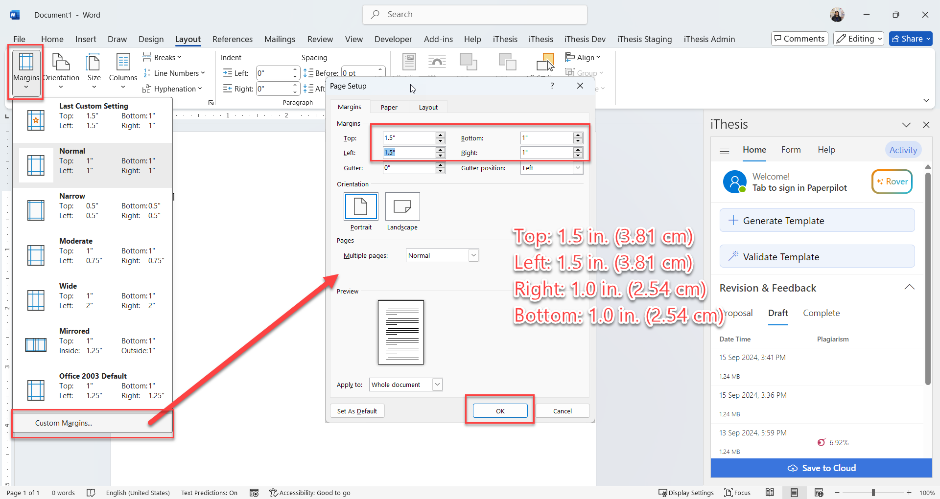Screen dimensions: 940x499
Task: Apply the Last Custom Setting margins
Action: pyautogui.click(x=93, y=120)
